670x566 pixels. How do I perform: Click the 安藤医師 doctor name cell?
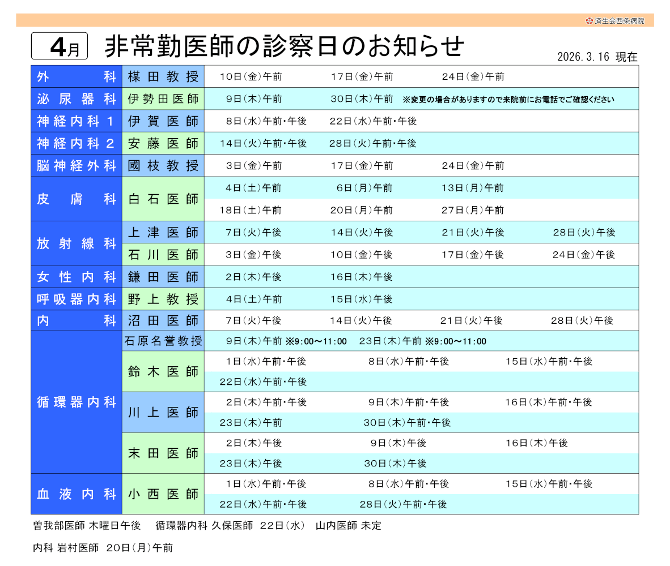[163, 143]
